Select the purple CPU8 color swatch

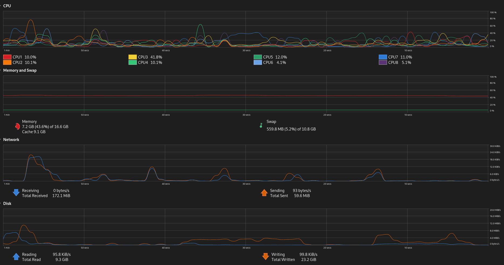tap(383, 63)
